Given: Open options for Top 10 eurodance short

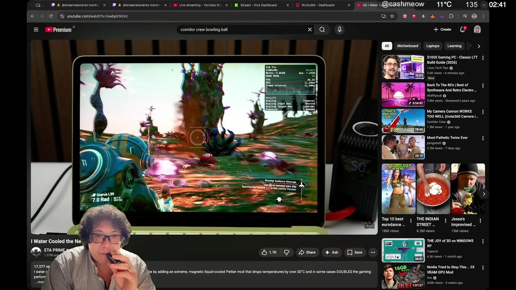Looking at the screenshot, I should point(411,221).
